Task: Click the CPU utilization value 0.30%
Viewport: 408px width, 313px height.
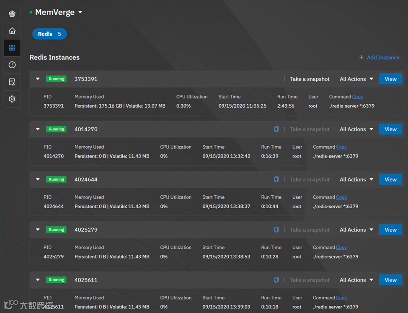Action: (x=183, y=106)
